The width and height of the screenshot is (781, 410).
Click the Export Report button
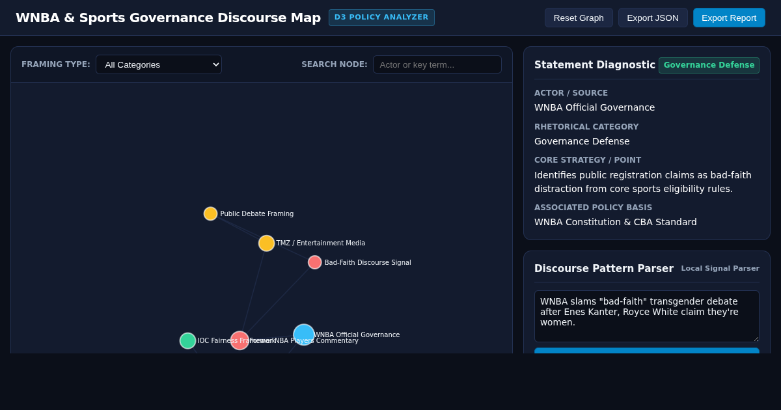729,18
